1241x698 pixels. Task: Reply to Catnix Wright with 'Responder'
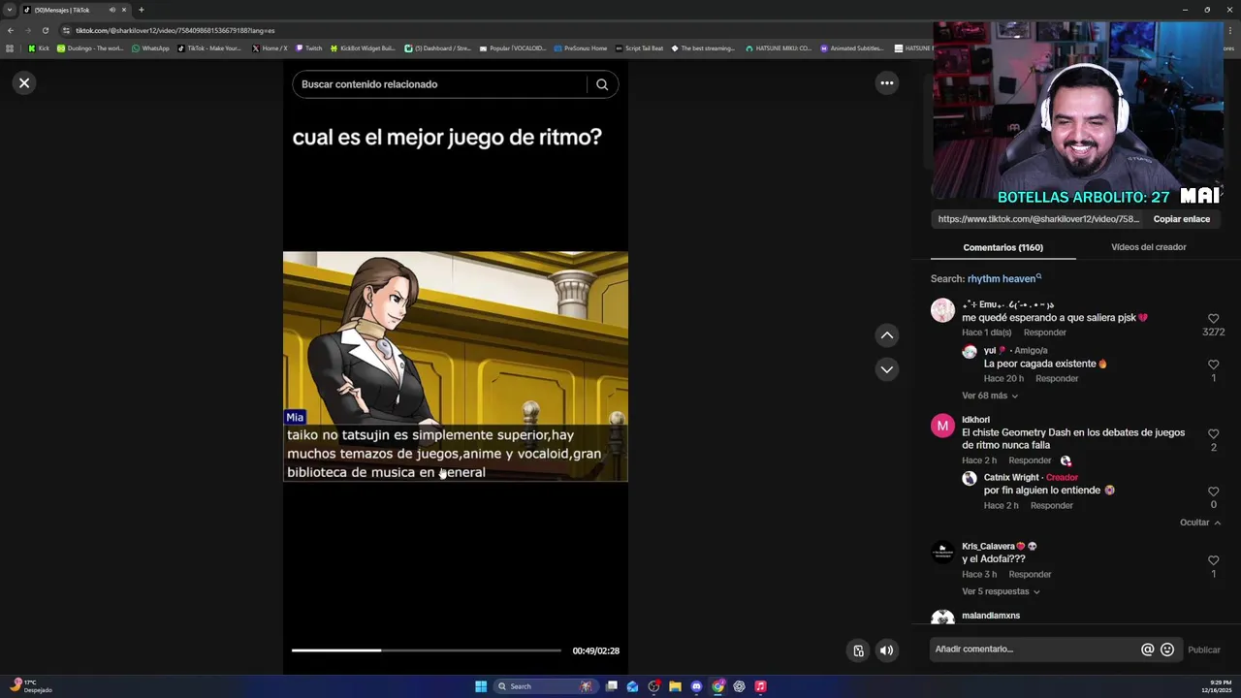1051,506
